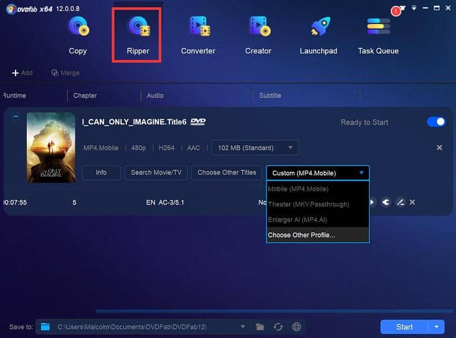Launch the Launchpad rocket icon

pos(318,27)
